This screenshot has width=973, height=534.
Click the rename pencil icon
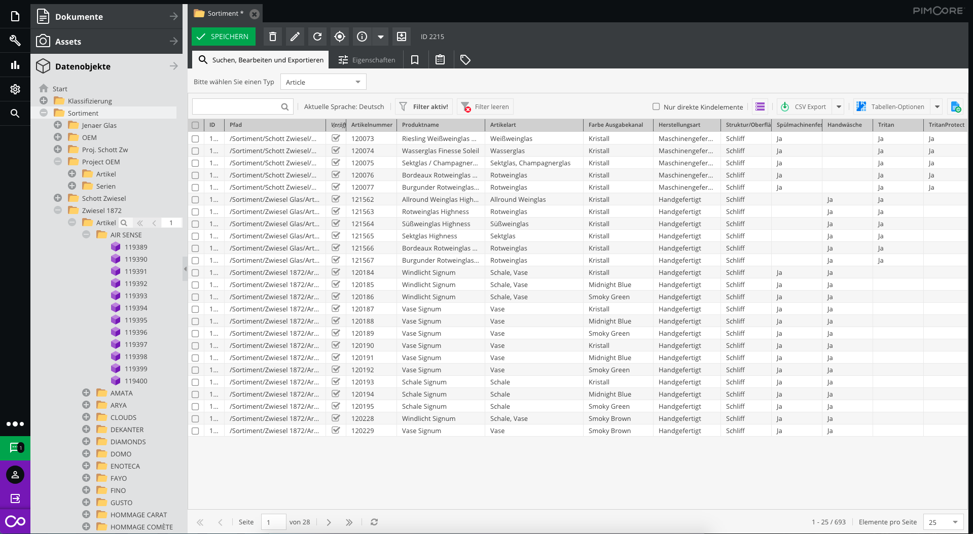pos(295,37)
